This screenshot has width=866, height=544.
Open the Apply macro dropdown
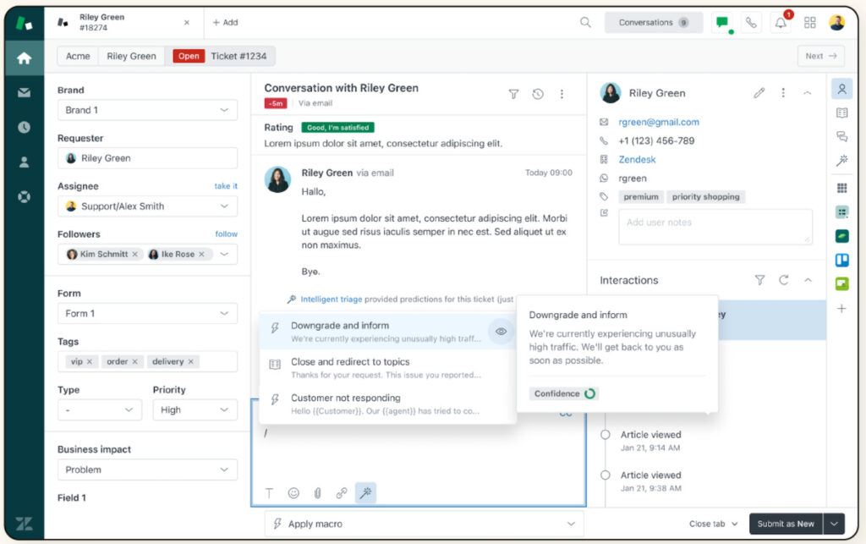point(425,524)
